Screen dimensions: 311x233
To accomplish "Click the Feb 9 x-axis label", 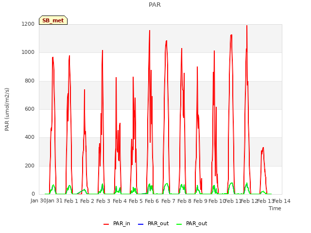I will 200,201.
